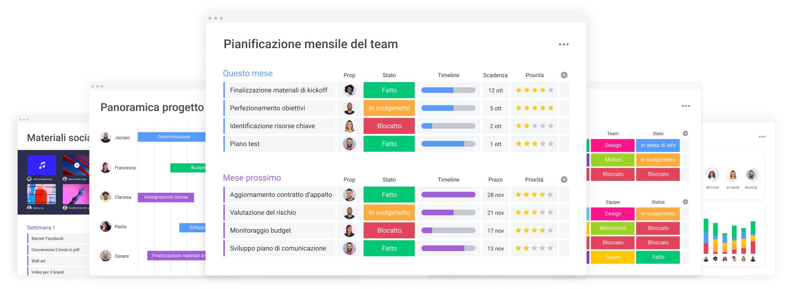Play the Brand video.mp4 thumbnail

click(x=76, y=165)
